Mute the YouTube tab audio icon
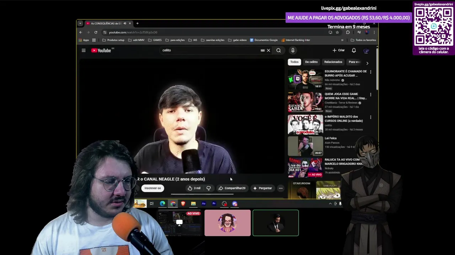The width and height of the screenshot is (455, 255). click(x=125, y=23)
